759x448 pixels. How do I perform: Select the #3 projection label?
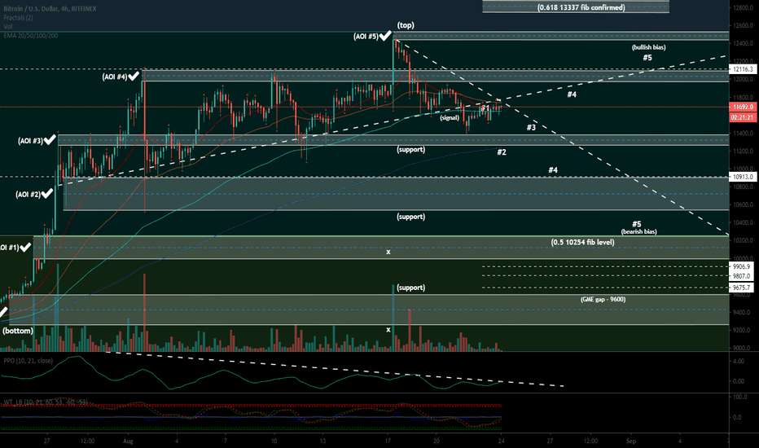point(531,127)
